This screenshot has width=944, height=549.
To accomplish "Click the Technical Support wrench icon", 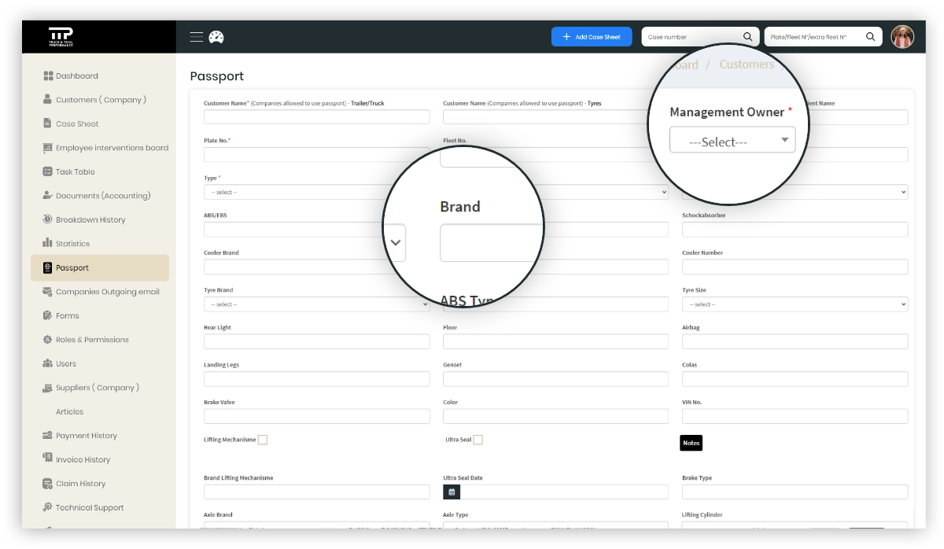I will pyautogui.click(x=47, y=507).
